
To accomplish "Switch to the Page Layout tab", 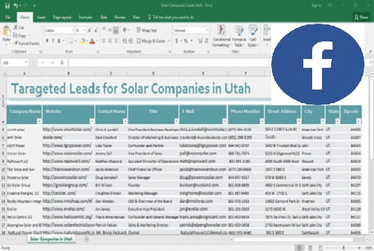I will (x=62, y=17).
